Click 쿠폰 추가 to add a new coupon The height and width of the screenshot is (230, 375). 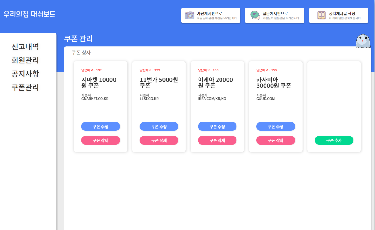click(x=334, y=140)
